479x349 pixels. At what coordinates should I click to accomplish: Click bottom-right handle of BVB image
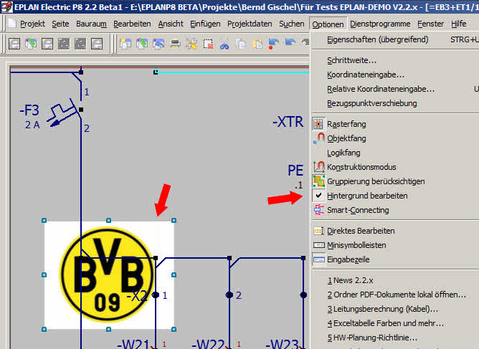tap(174, 329)
